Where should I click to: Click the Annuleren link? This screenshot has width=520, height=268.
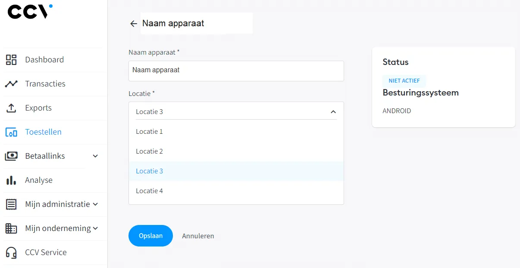click(198, 236)
